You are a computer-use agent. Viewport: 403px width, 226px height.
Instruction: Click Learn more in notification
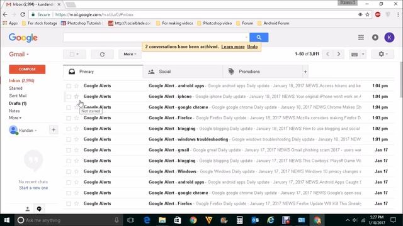233,46
